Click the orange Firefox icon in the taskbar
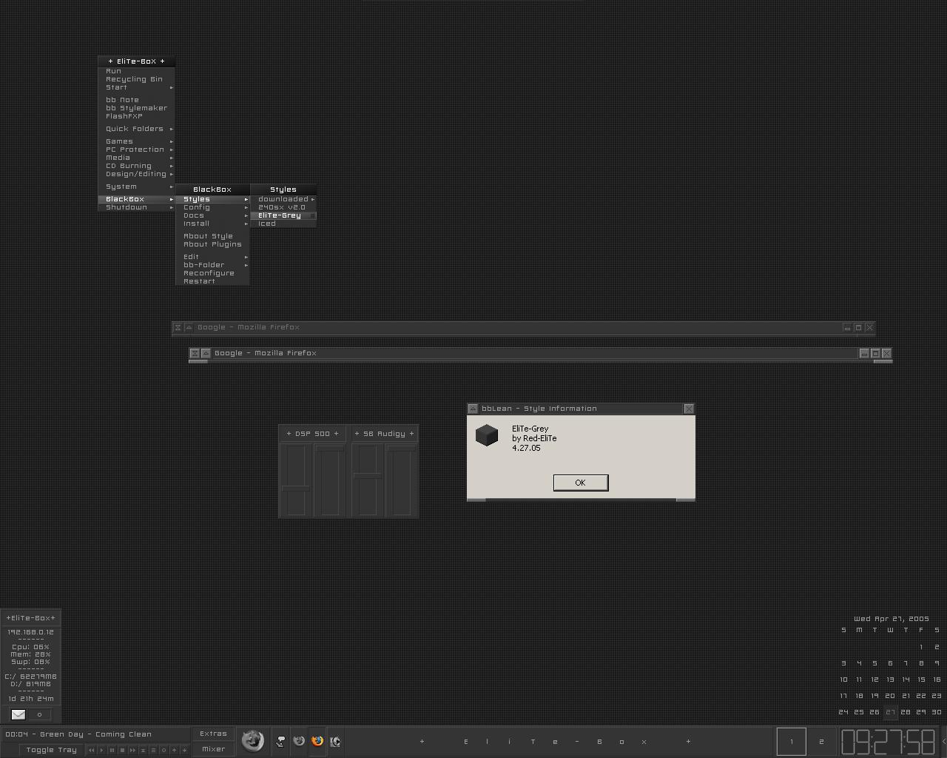Screen dimensions: 947x758 tap(317, 741)
